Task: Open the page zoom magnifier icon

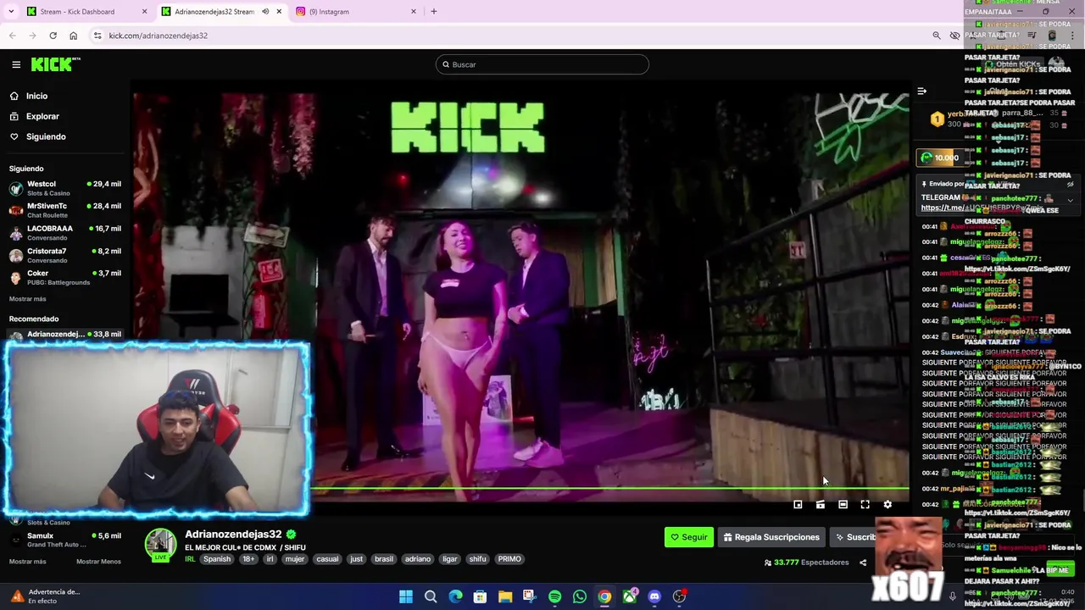Action: [x=937, y=36]
